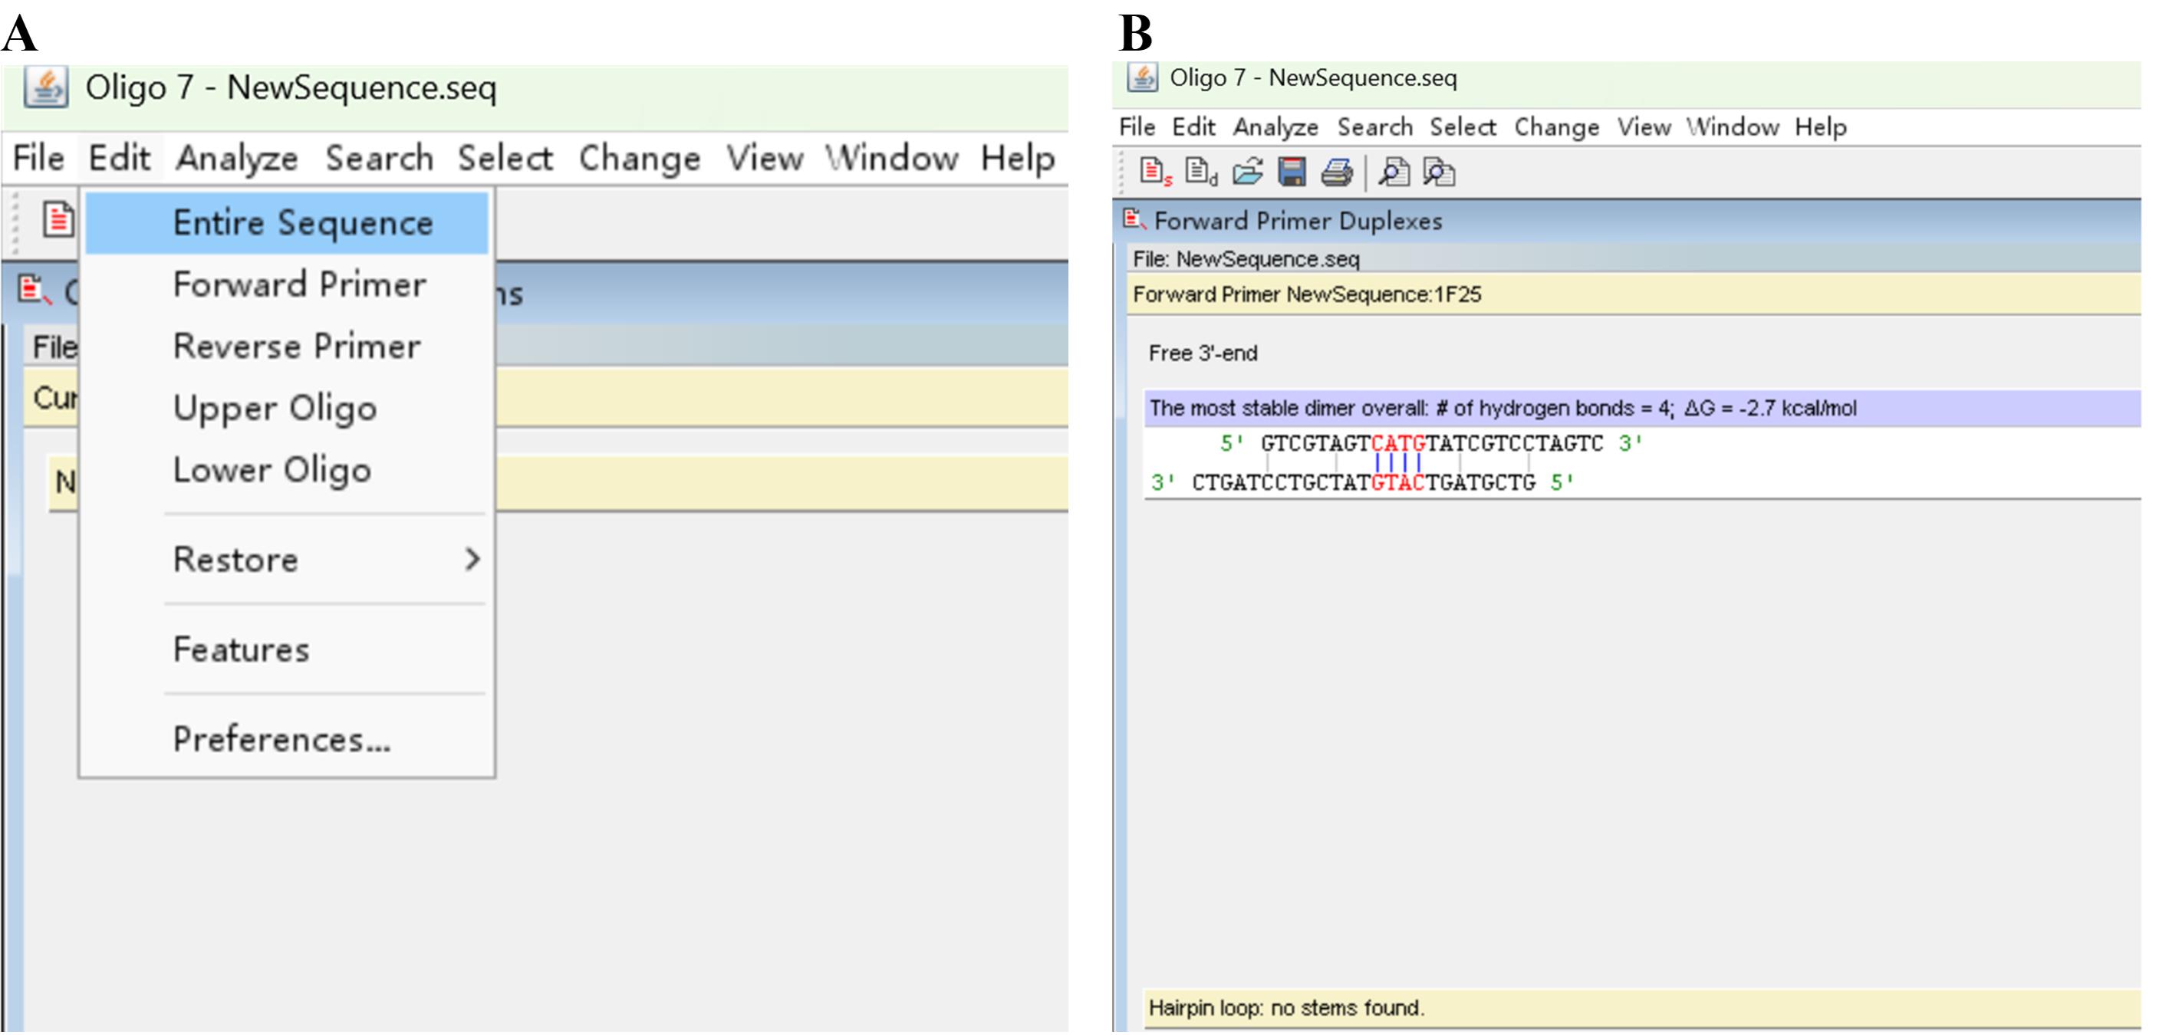Click the printer icon in toolbar
2169x1035 pixels.
(x=1337, y=172)
